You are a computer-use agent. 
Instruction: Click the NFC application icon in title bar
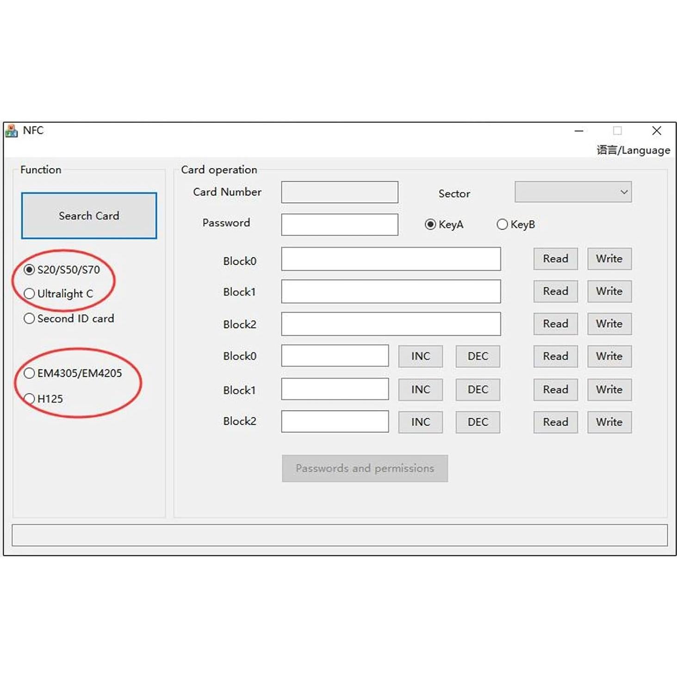pyautogui.click(x=12, y=131)
